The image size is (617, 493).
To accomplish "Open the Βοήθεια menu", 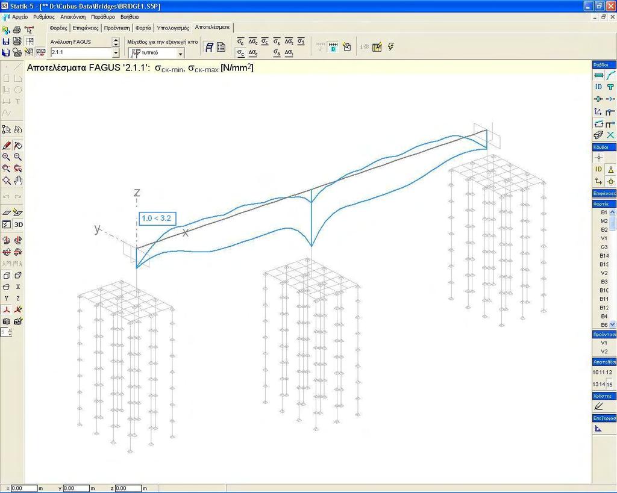I will click(x=130, y=17).
